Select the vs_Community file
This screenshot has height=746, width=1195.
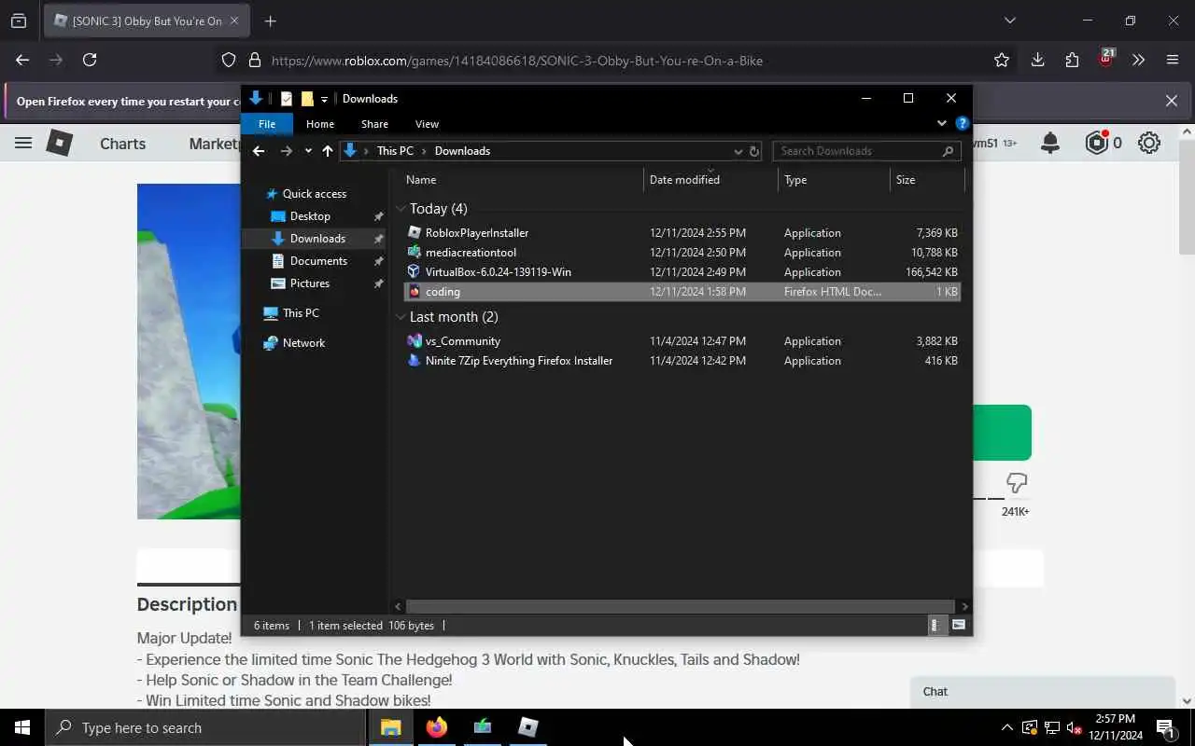463,341
